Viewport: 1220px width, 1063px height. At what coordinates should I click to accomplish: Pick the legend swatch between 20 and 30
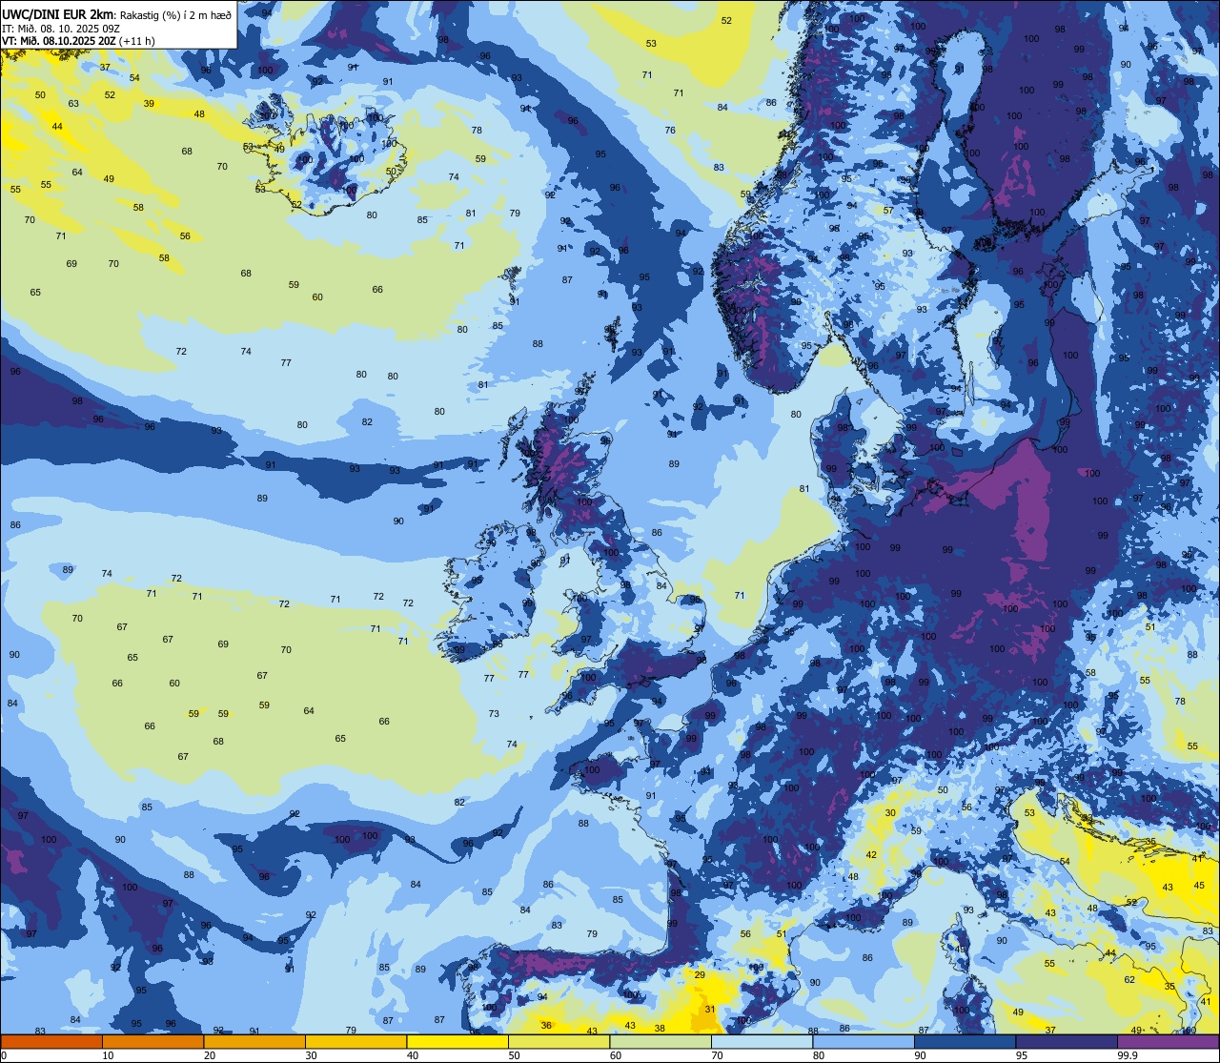pos(254,1041)
